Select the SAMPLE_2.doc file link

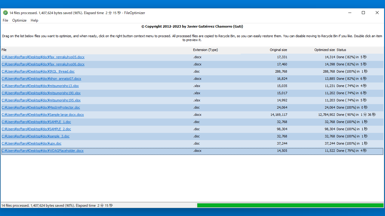coord(36,129)
